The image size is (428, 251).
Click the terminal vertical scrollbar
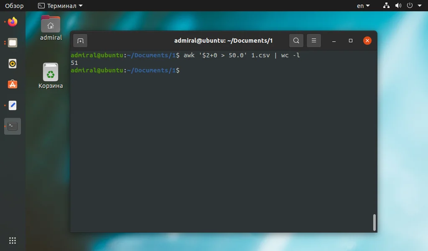[374, 223]
